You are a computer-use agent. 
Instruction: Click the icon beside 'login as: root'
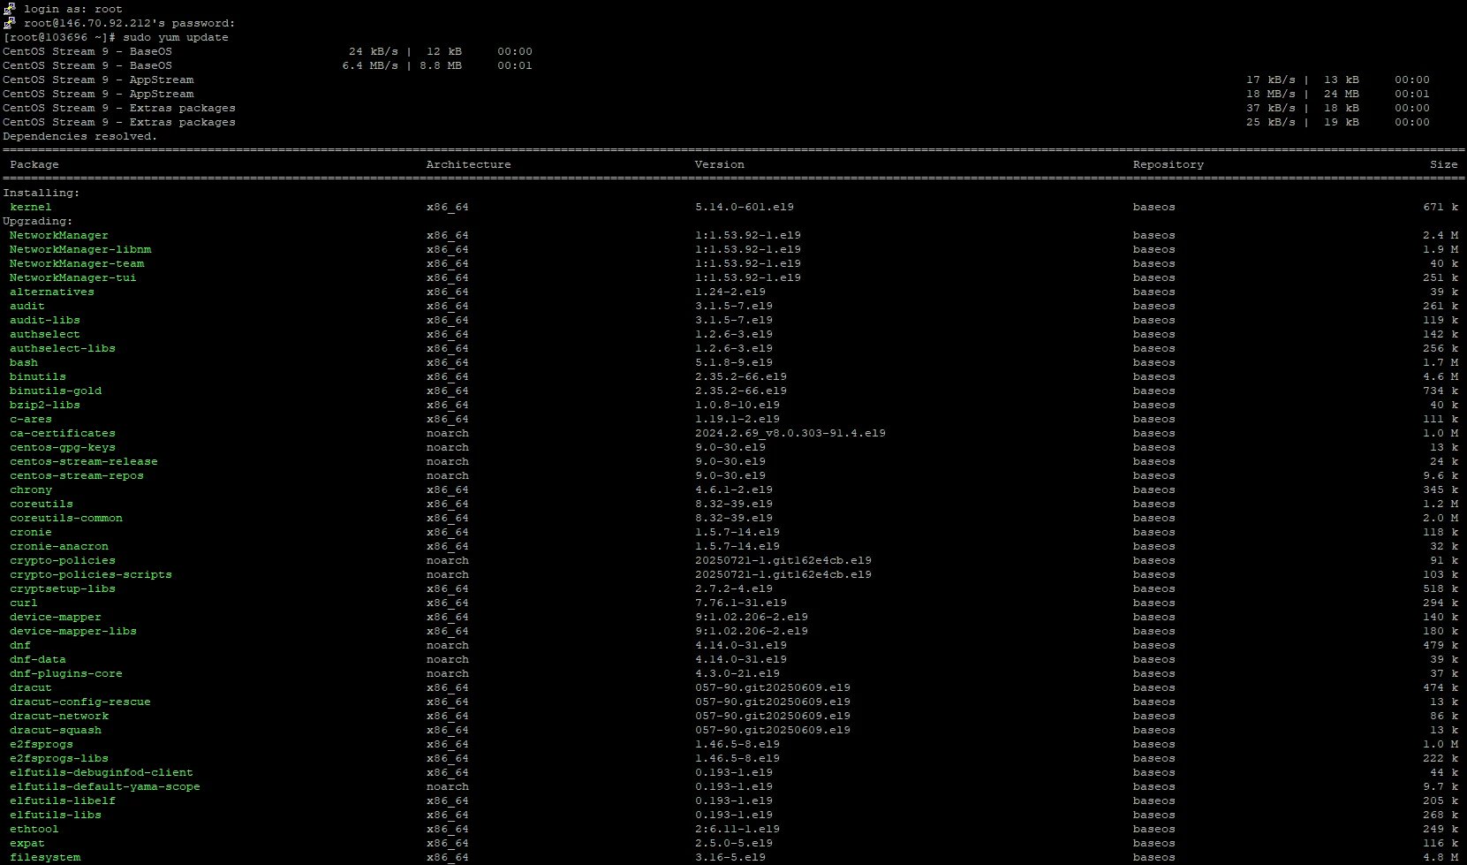(x=11, y=9)
